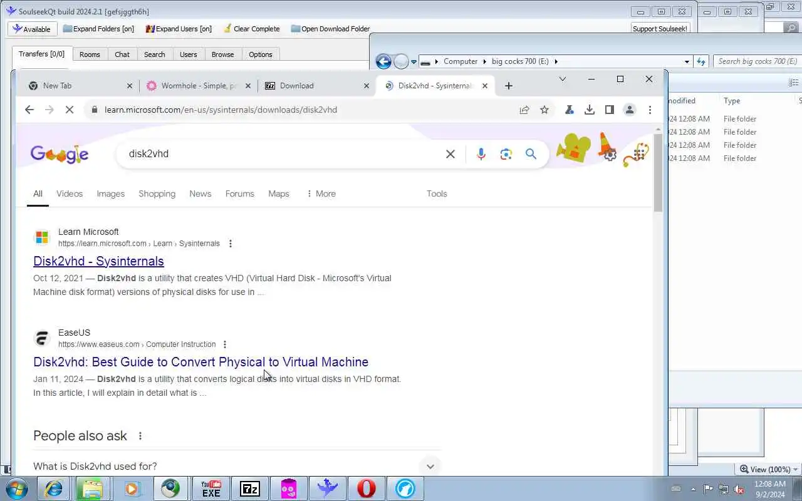This screenshot has height=501, width=802.
Task: Expand 'What is Disk2vhd used for?' question
Action: (237, 466)
